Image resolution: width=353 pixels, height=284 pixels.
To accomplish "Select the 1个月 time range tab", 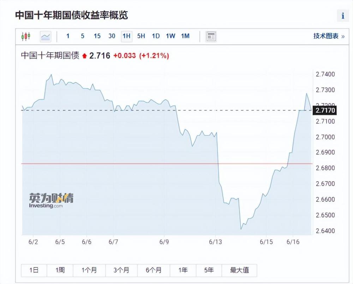I will (x=89, y=270).
